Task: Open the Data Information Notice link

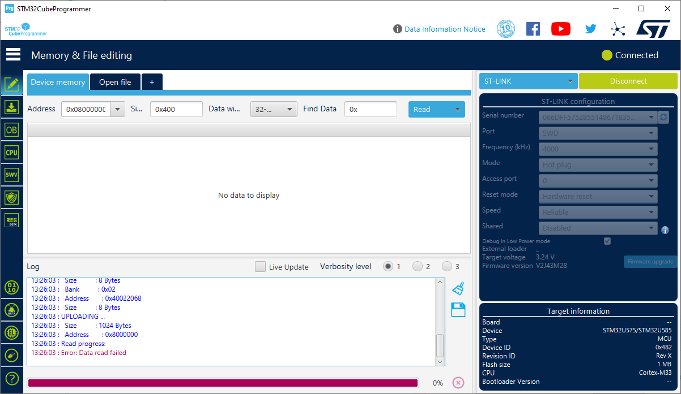Action: click(445, 29)
